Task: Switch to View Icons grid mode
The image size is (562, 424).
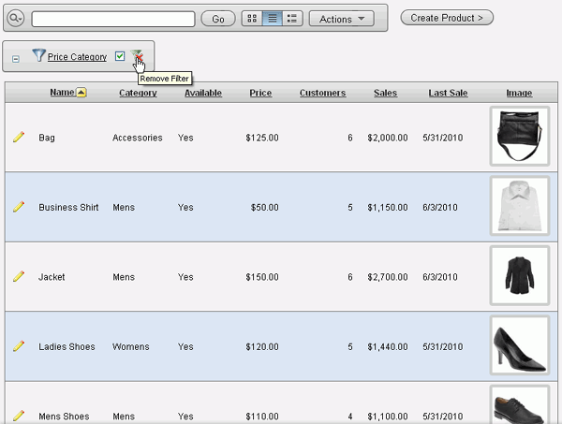Action: 252,19
